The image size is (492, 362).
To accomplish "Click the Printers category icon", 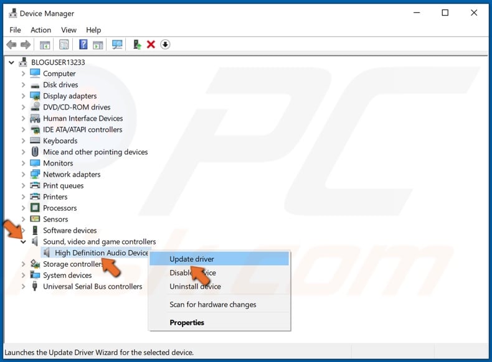I will coord(35,197).
